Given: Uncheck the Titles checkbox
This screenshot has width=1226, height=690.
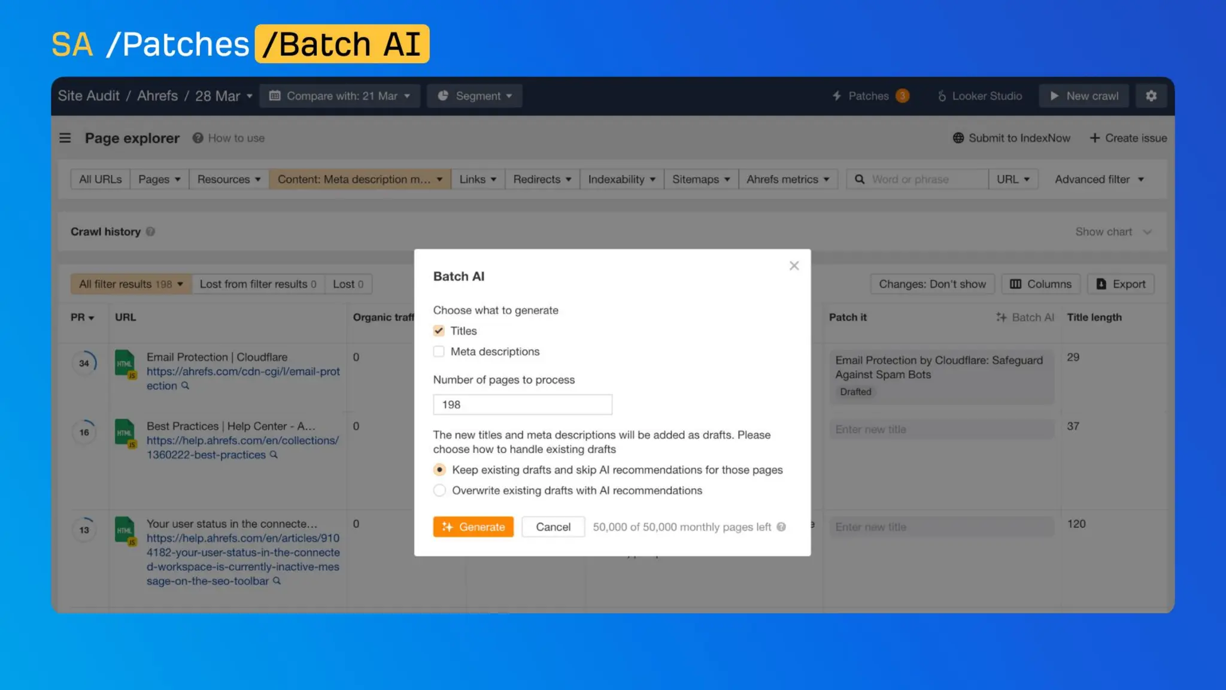Looking at the screenshot, I should pos(439,331).
